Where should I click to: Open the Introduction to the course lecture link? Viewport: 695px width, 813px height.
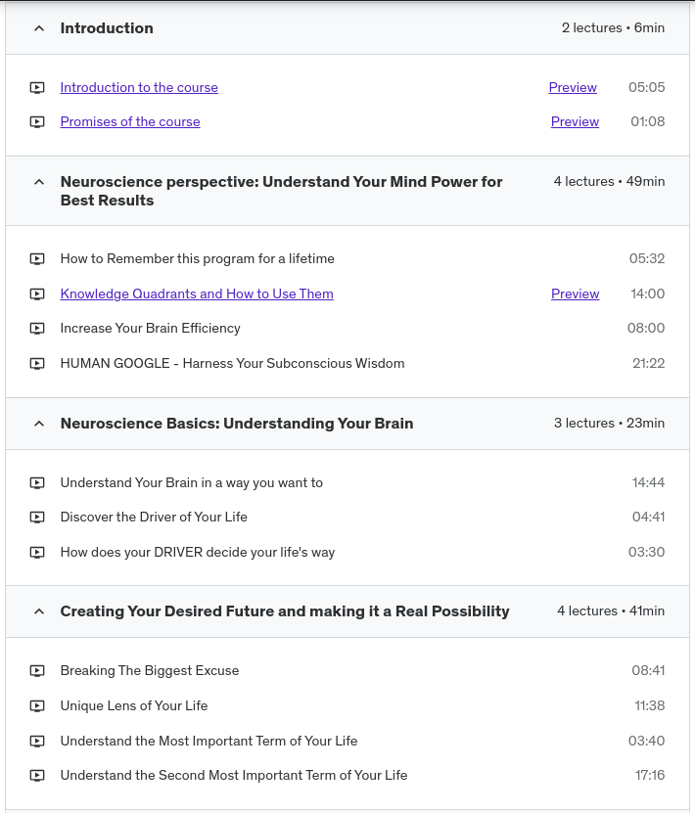139,88
